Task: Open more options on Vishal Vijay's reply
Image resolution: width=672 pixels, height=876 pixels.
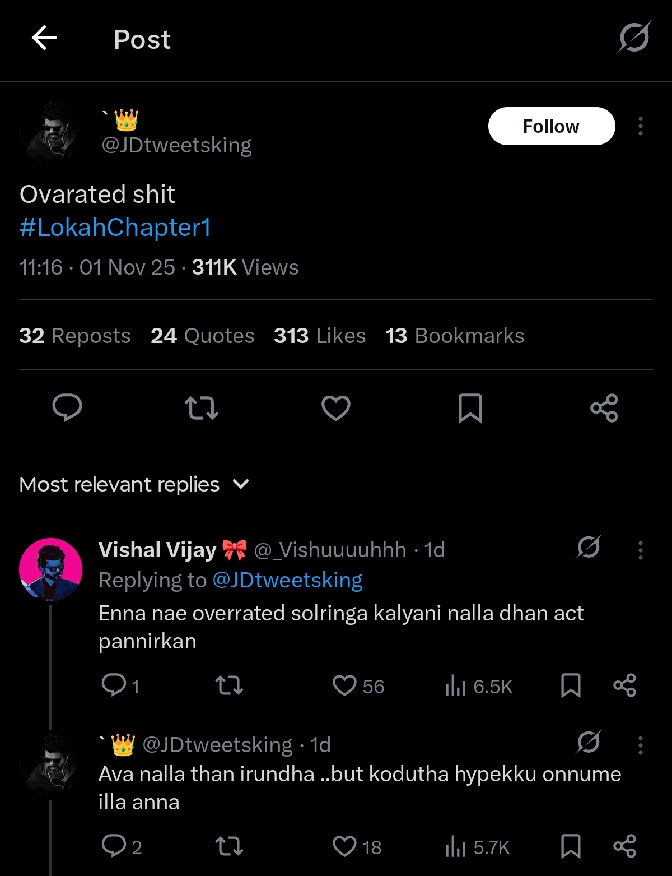Action: pos(640,550)
